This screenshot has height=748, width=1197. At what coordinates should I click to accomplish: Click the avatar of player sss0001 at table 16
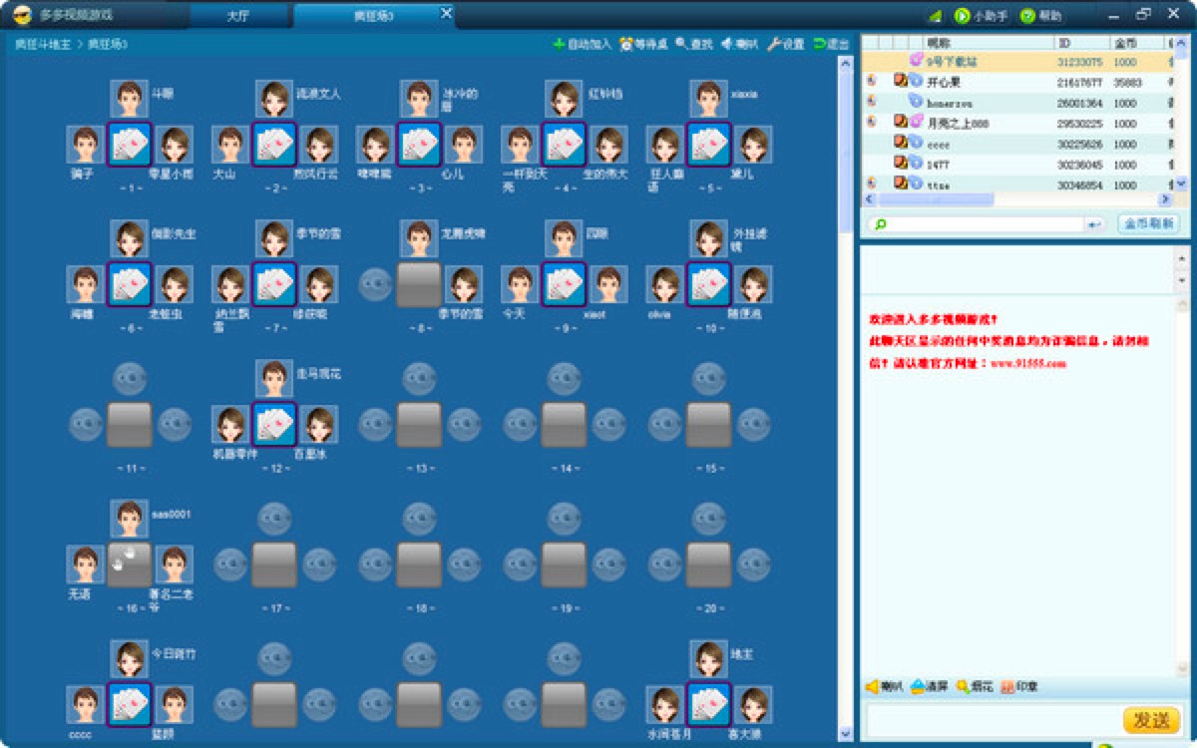(129, 519)
